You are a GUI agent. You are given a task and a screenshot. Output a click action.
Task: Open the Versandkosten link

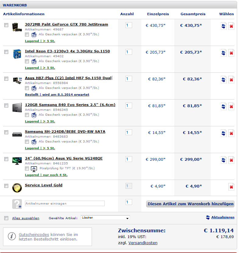click(x=143, y=243)
